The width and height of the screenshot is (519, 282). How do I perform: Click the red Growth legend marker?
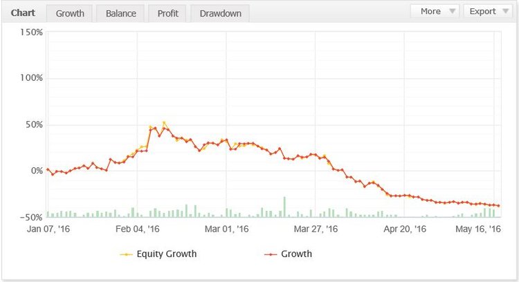tap(271, 254)
